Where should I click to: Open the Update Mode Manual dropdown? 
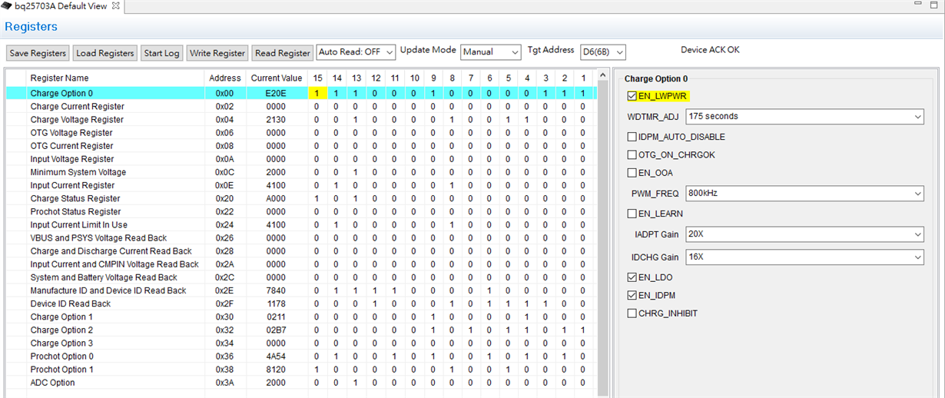coord(491,52)
